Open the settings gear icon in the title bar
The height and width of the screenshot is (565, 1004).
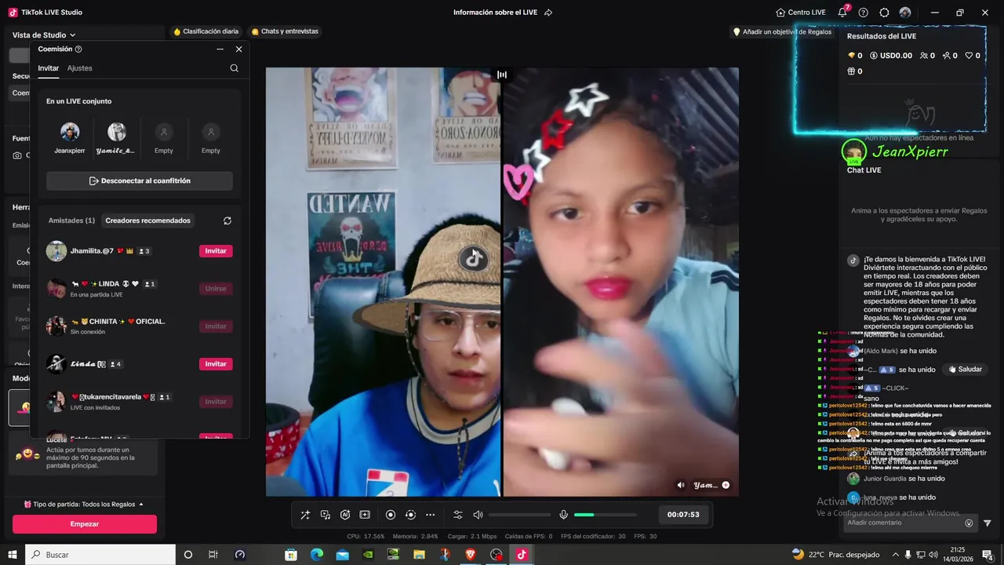coord(884,13)
